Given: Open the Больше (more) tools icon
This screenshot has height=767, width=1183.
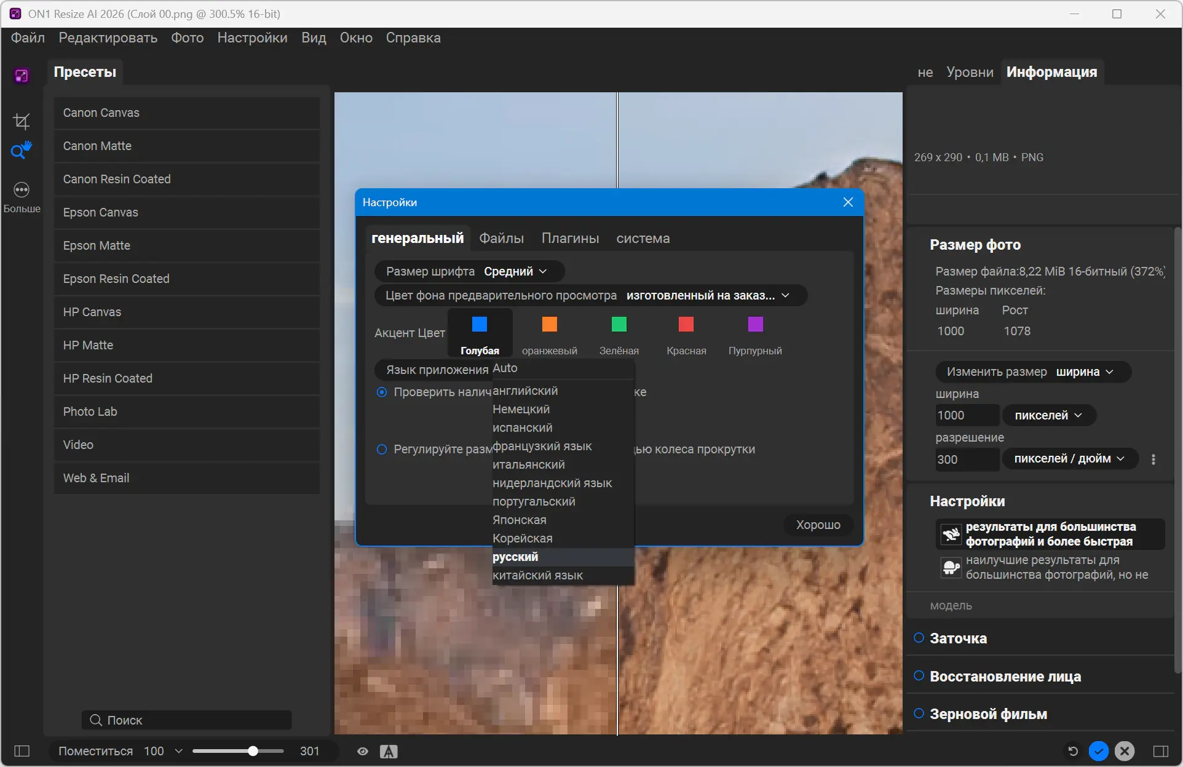Looking at the screenshot, I should [22, 191].
